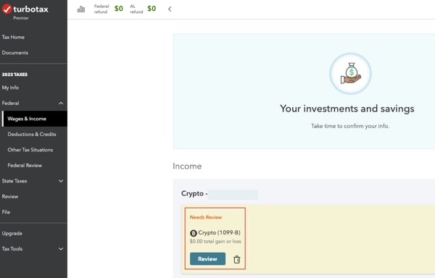Open Other Tax Situations

click(x=30, y=150)
